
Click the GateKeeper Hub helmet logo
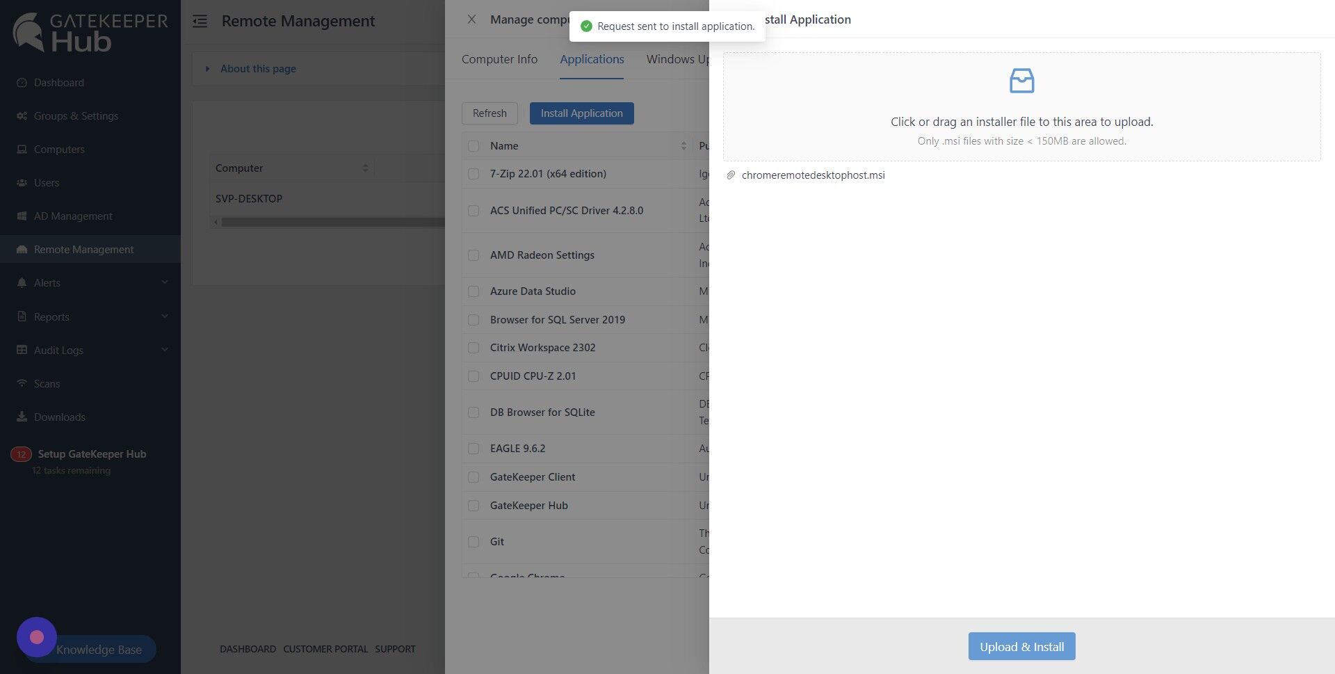point(29,31)
